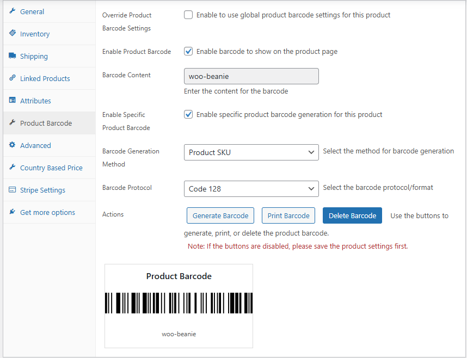The width and height of the screenshot is (467, 358).
Task: Enable the global barcode settings override checkbox
Action: (x=188, y=15)
